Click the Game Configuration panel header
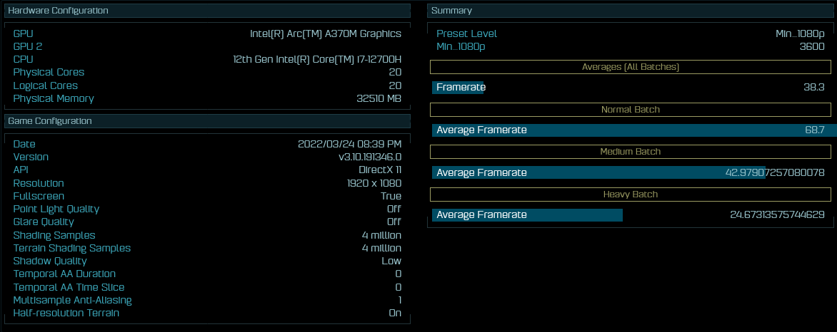Screen dimensions: 837x332 click(x=207, y=121)
